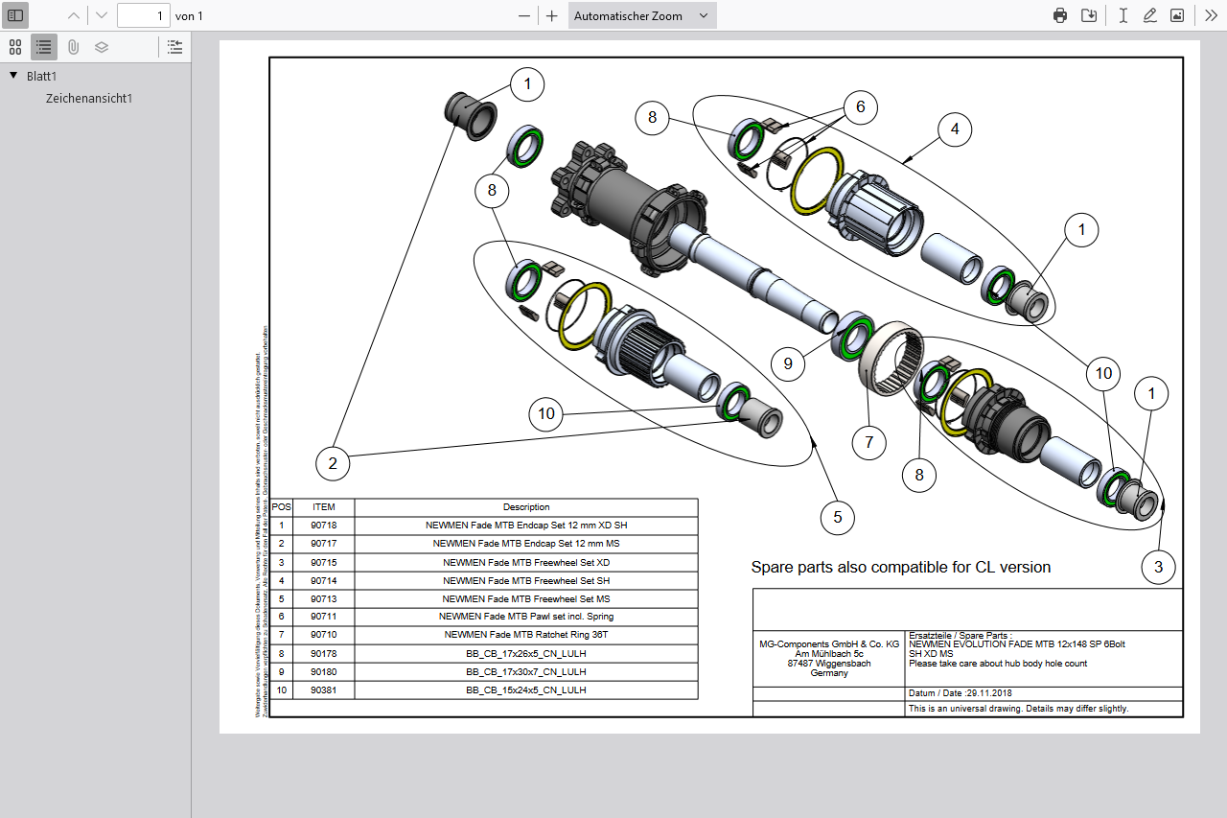This screenshot has height=818, width=1227.
Task: Open the Zeichenansicht1 outline entry
Action: click(x=89, y=98)
